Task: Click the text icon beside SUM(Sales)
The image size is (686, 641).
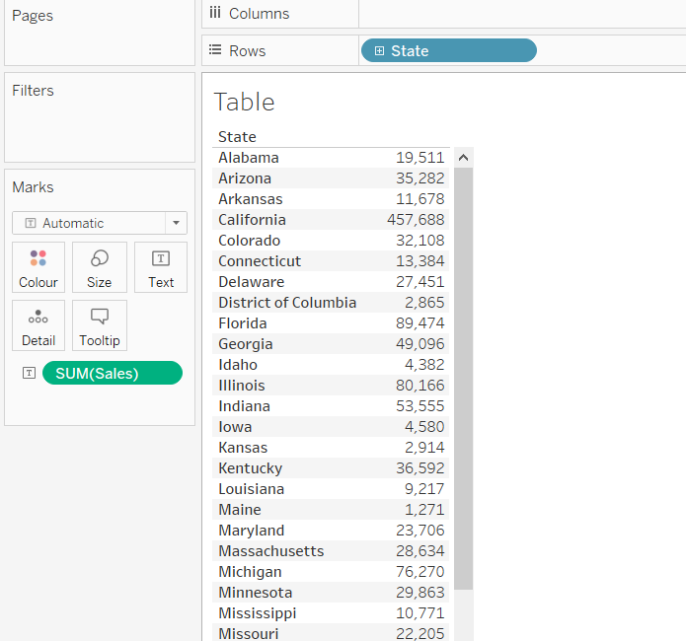Action: click(29, 373)
